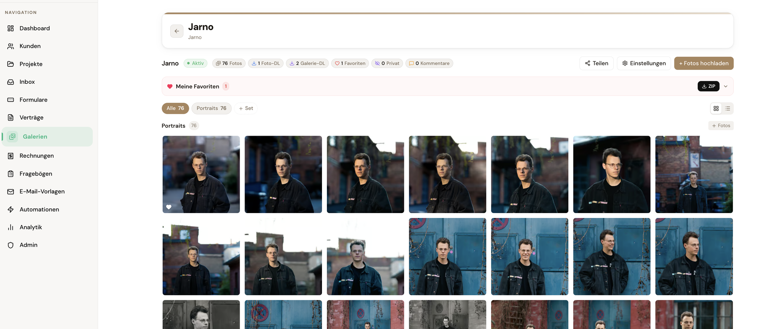This screenshot has height=329, width=758.
Task: Click the Formulare form icon
Action: 11,100
